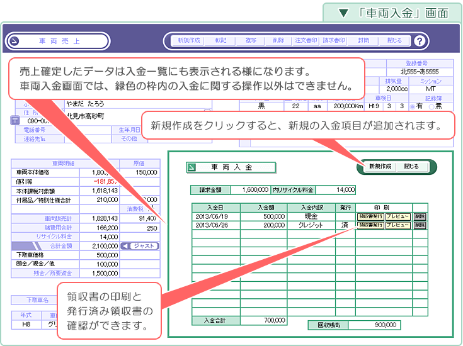463x346 pixels.
Task: Click the name field やまだ たろう
Action: 138,104
